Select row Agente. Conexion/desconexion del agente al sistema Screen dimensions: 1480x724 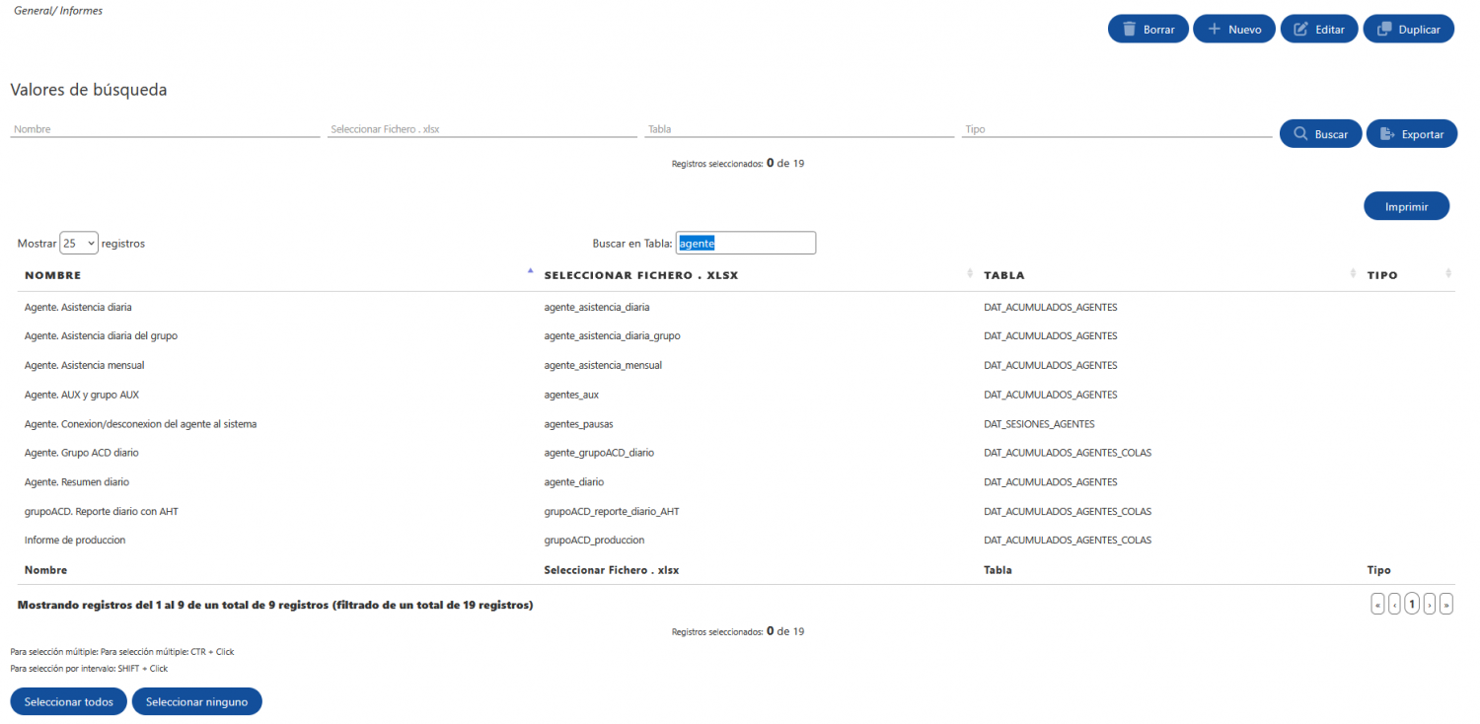[x=736, y=423]
